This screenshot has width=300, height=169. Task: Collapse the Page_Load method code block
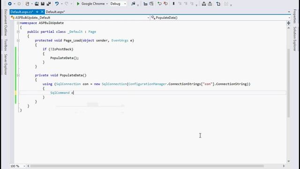(x=18, y=40)
